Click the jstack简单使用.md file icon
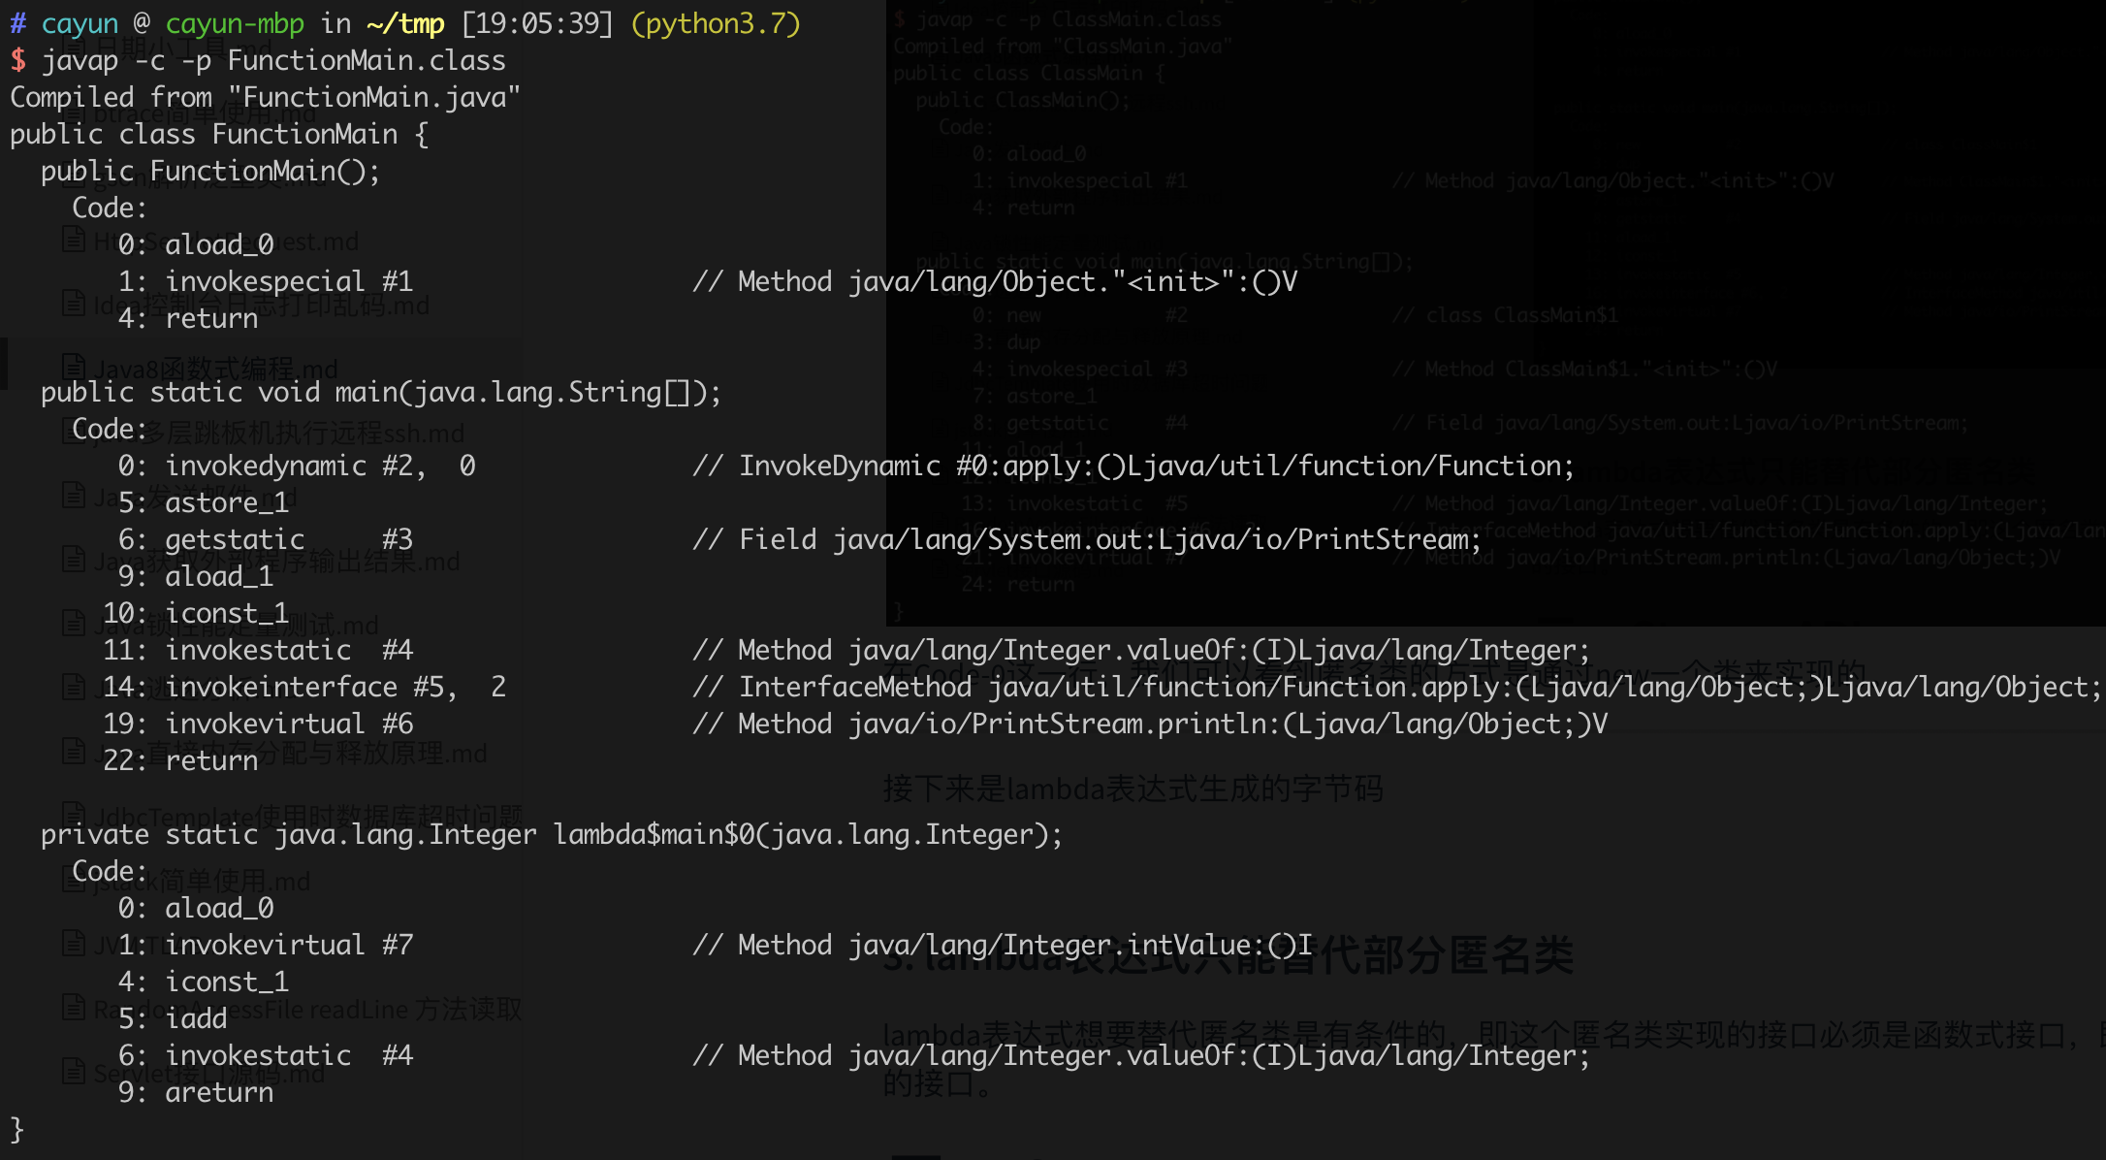This screenshot has height=1160, width=2106. point(74,879)
